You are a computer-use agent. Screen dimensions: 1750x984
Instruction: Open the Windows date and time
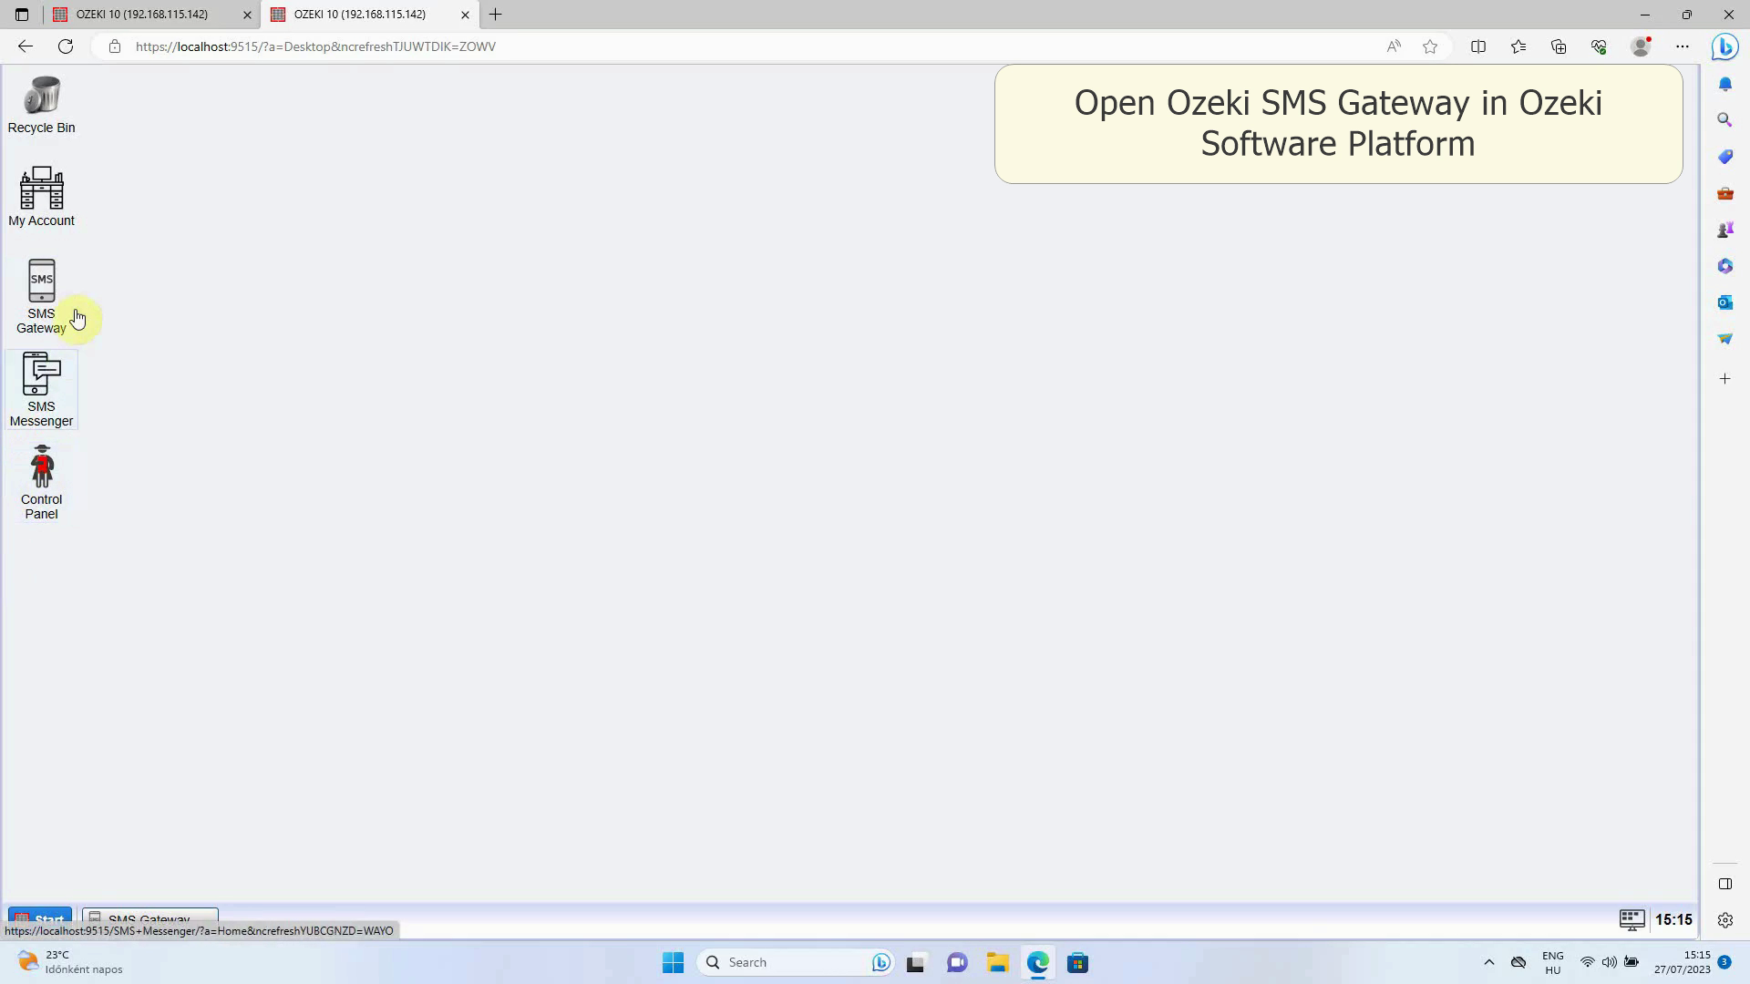pos(1683,963)
